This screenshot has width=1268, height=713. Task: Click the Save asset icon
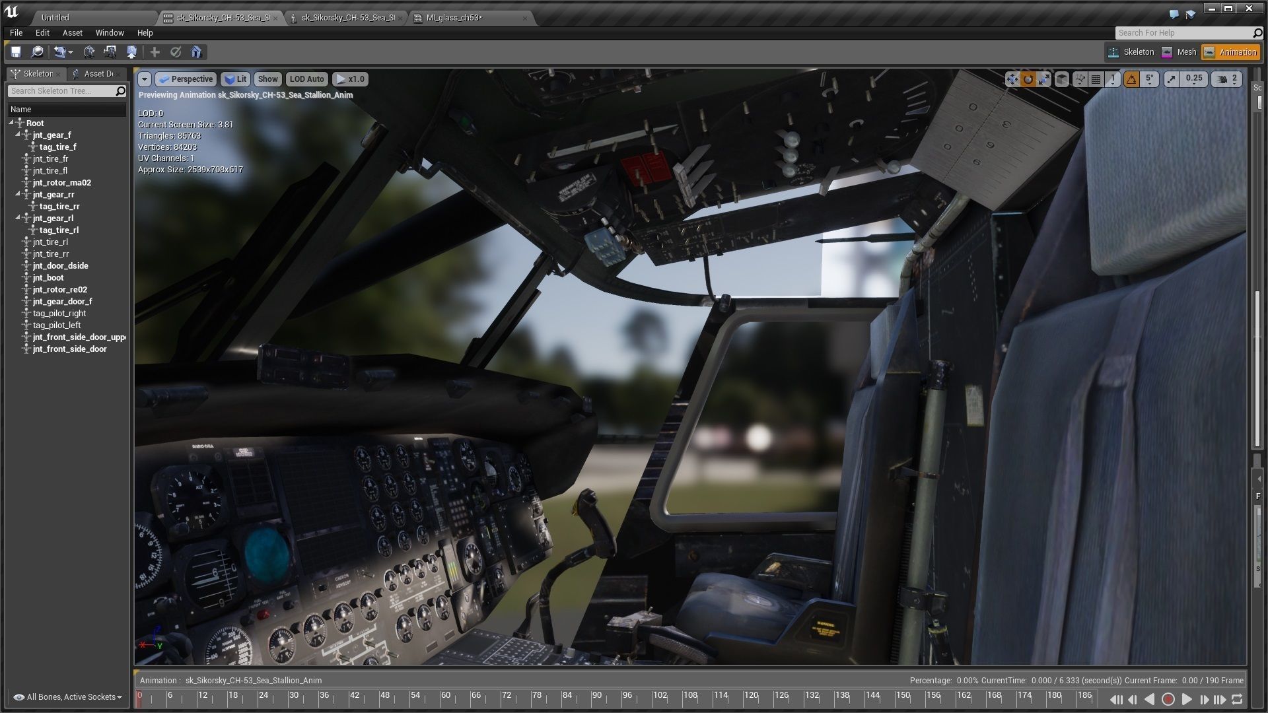(x=16, y=52)
